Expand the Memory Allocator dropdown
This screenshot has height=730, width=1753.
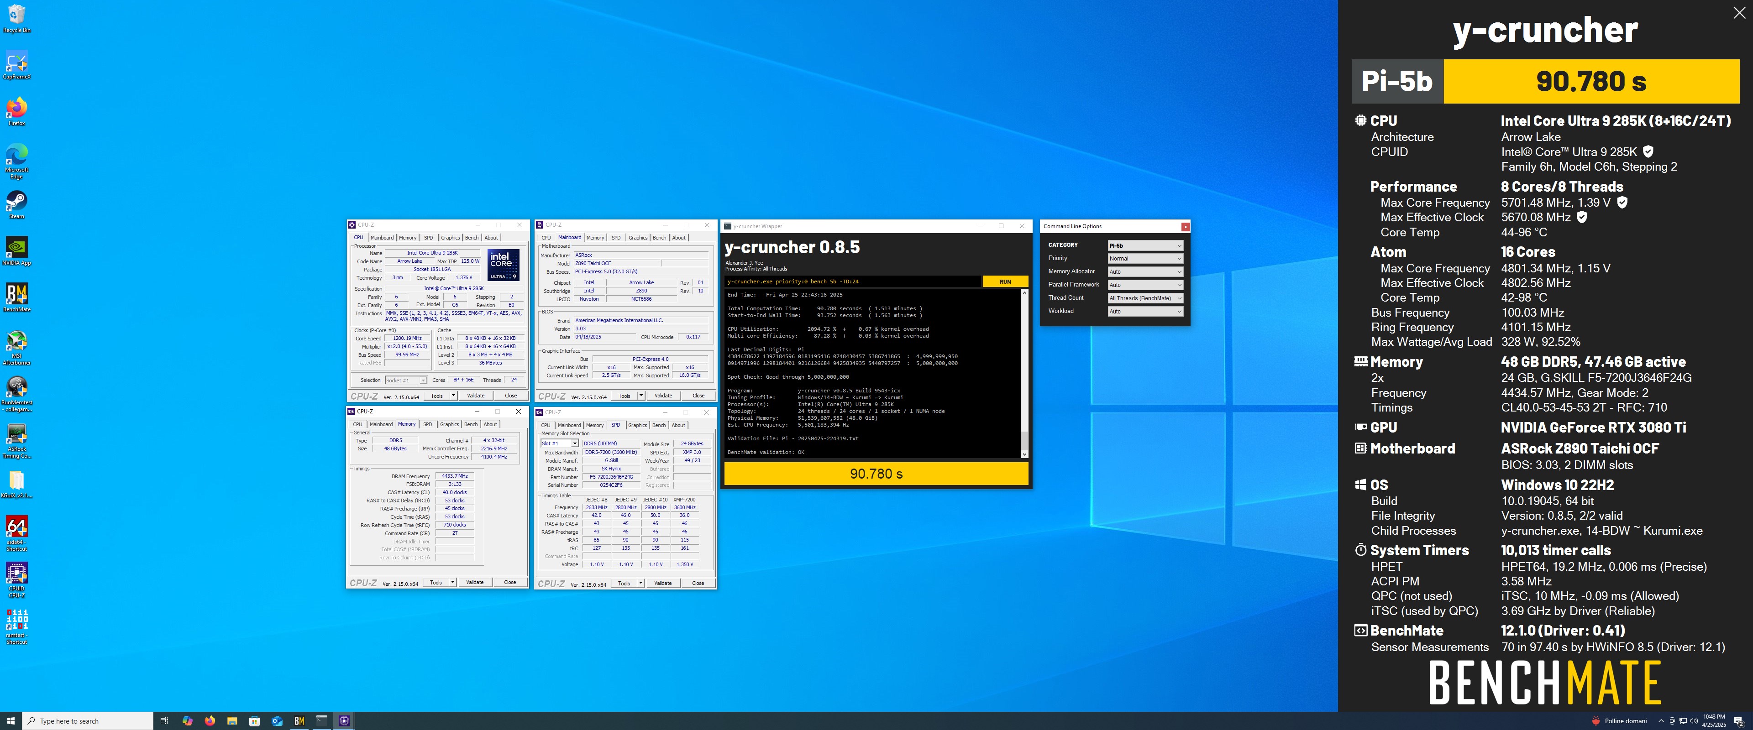pos(1146,271)
